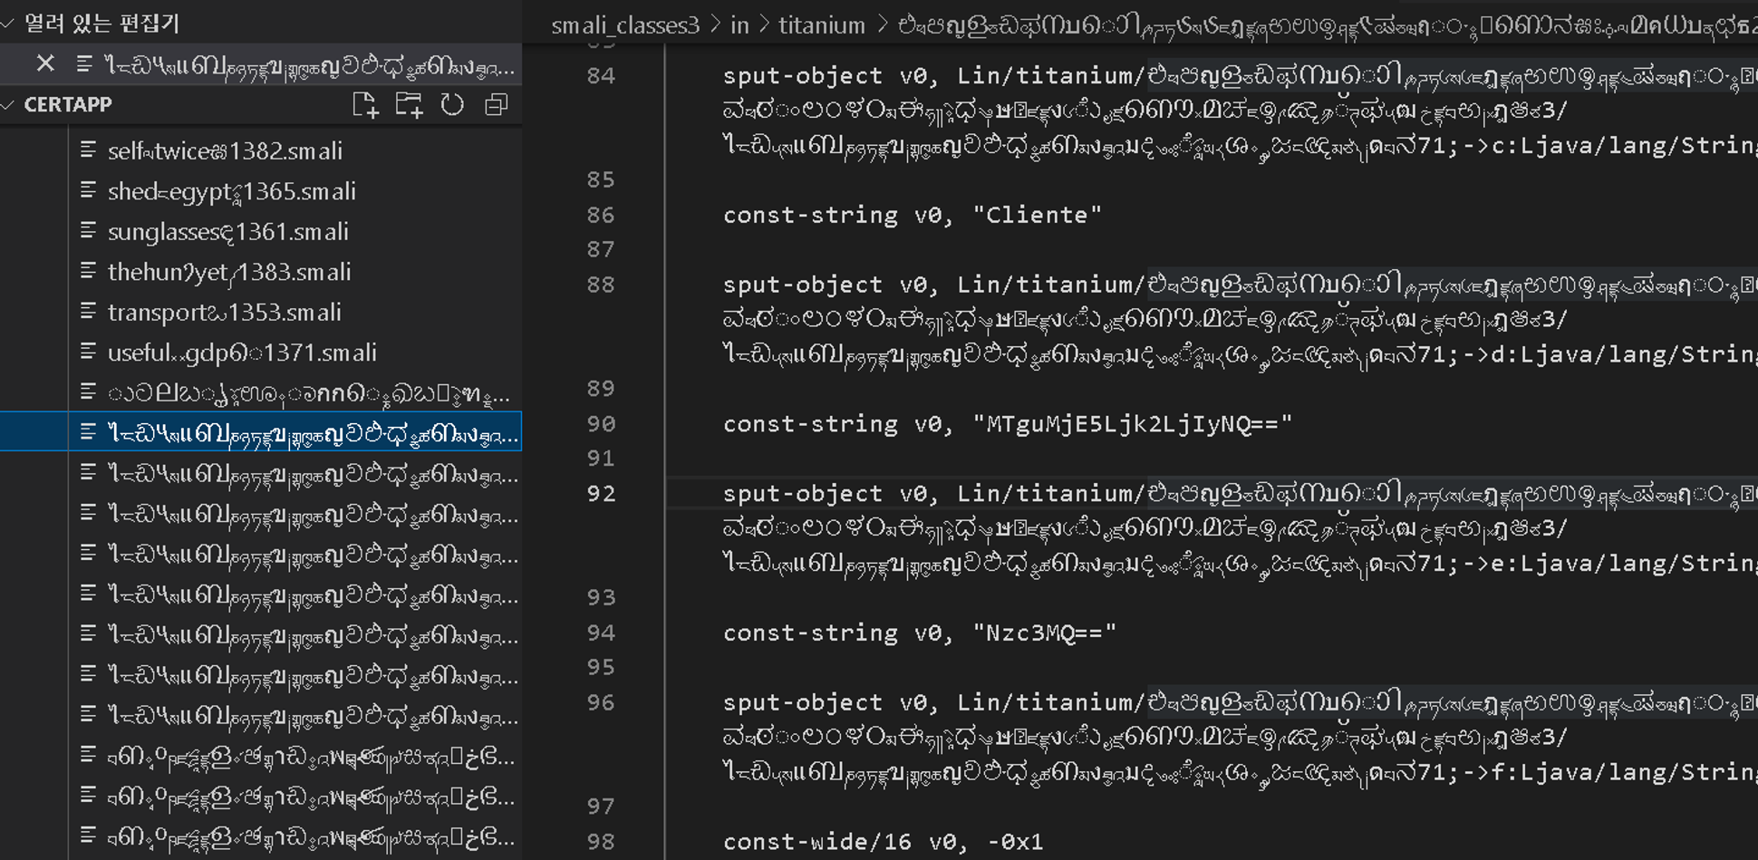Collapse all folders in CERTAPP explorer
The image size is (1758, 860).
point(496,105)
